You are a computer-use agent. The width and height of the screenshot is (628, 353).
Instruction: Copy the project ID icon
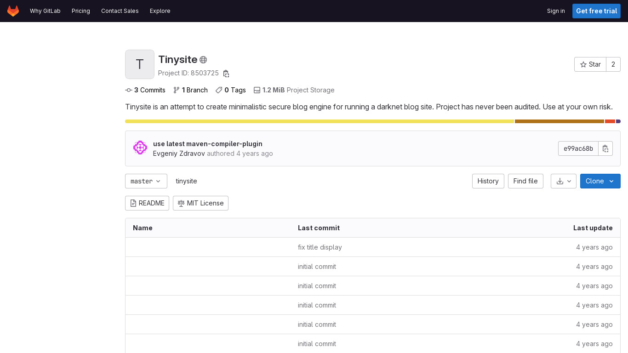coord(226,74)
